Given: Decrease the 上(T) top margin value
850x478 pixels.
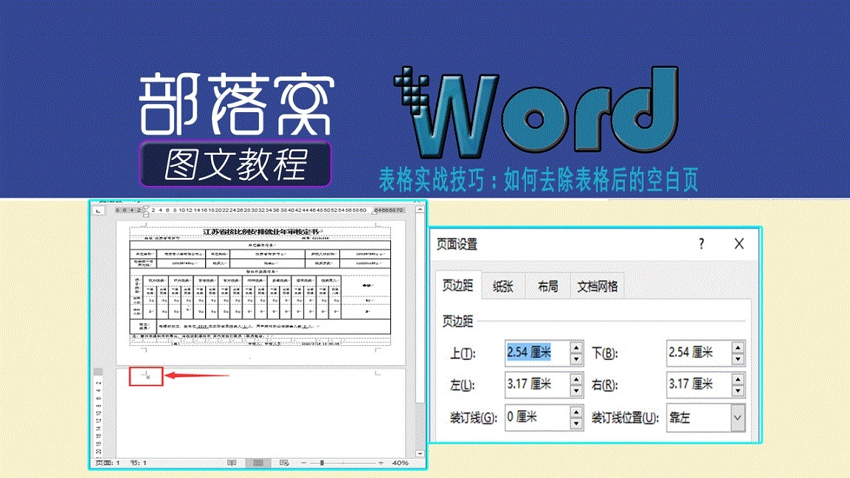Looking at the screenshot, I should pyautogui.click(x=576, y=359).
